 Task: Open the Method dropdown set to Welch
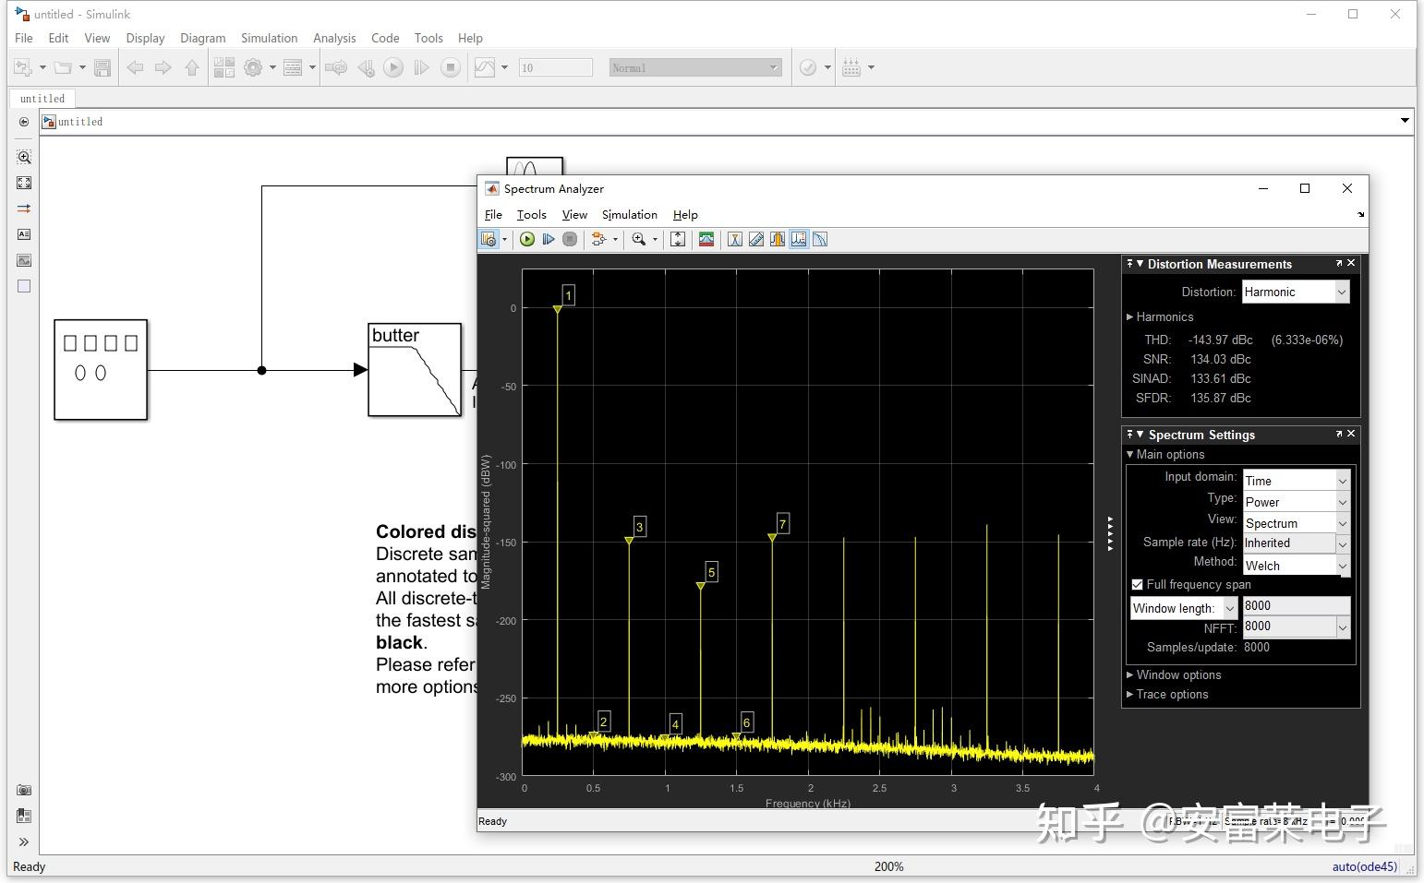[1341, 565]
